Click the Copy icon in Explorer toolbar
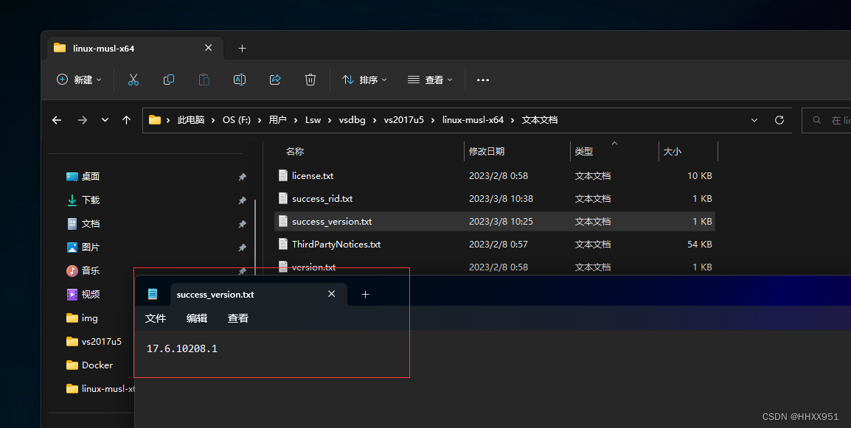Screen dimensions: 851x428 (168, 80)
